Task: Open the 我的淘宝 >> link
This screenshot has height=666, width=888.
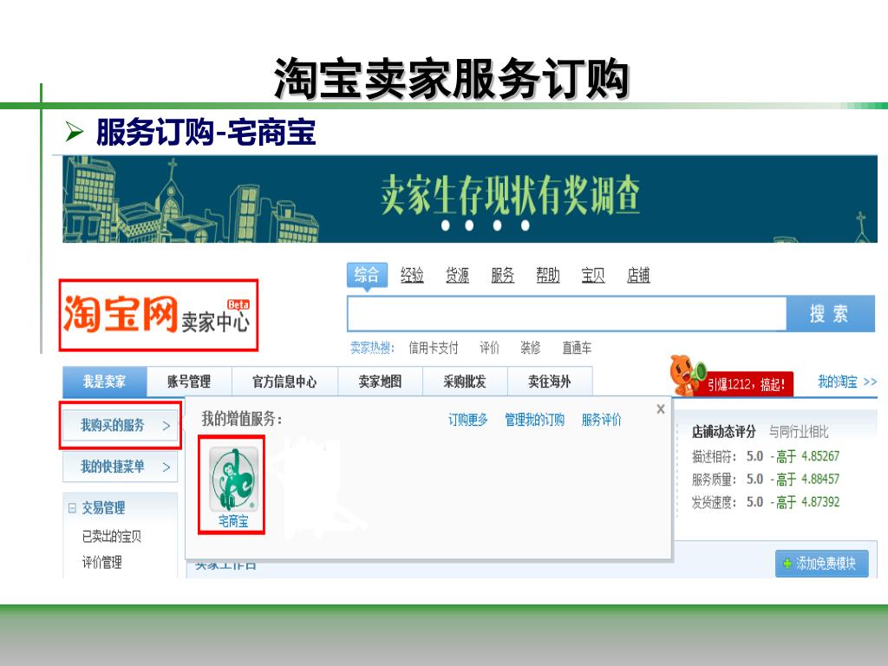Action: tap(847, 382)
